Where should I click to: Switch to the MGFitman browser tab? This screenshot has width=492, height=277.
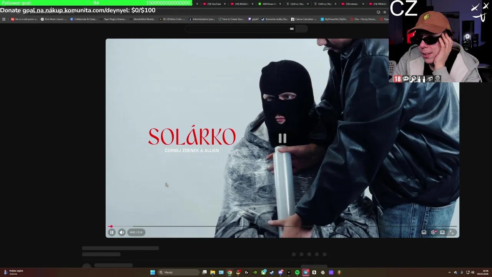point(269,4)
